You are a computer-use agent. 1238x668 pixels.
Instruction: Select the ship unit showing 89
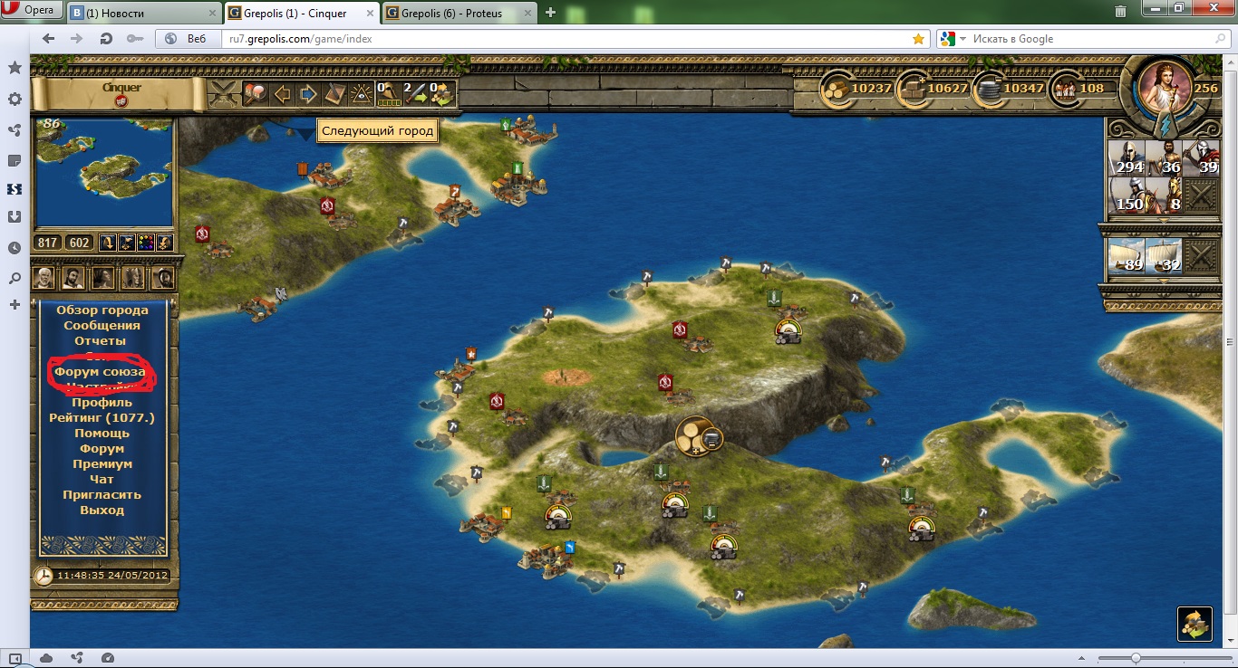(1127, 257)
